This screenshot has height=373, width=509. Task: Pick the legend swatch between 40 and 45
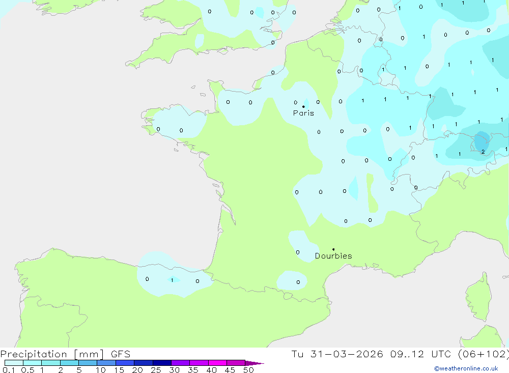217,363
